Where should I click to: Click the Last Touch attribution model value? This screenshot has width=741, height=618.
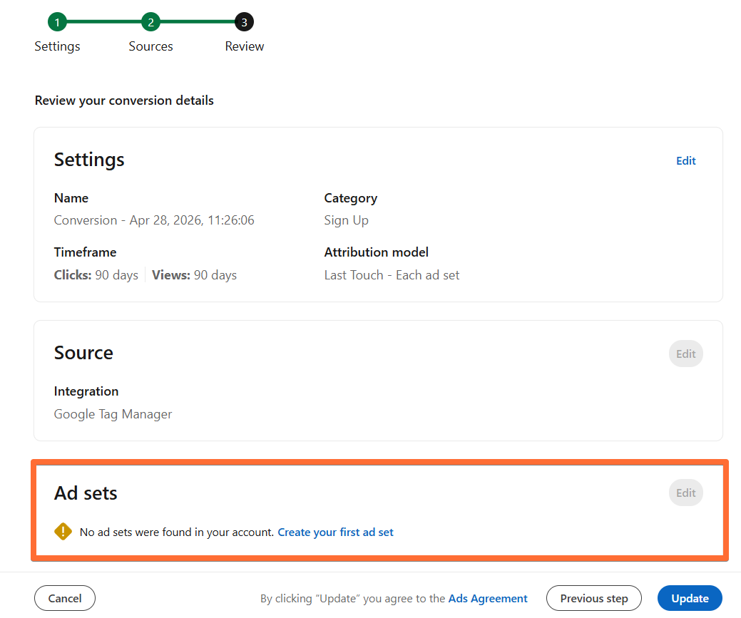tap(392, 275)
